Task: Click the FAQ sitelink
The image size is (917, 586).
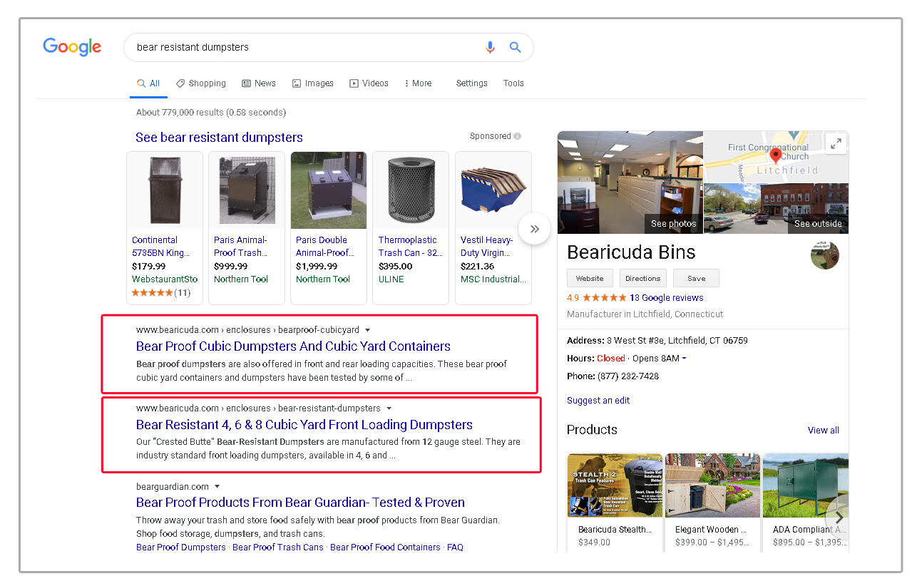Action: pyautogui.click(x=455, y=548)
